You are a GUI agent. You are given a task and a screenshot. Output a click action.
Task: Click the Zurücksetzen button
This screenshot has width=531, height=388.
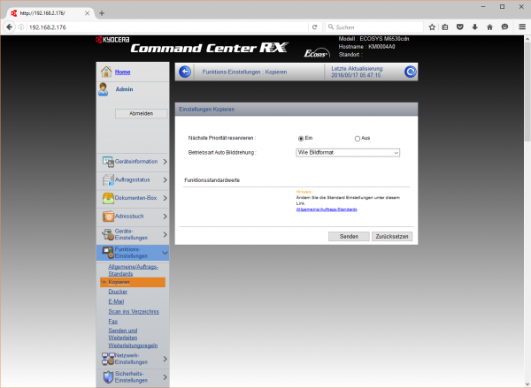click(392, 237)
